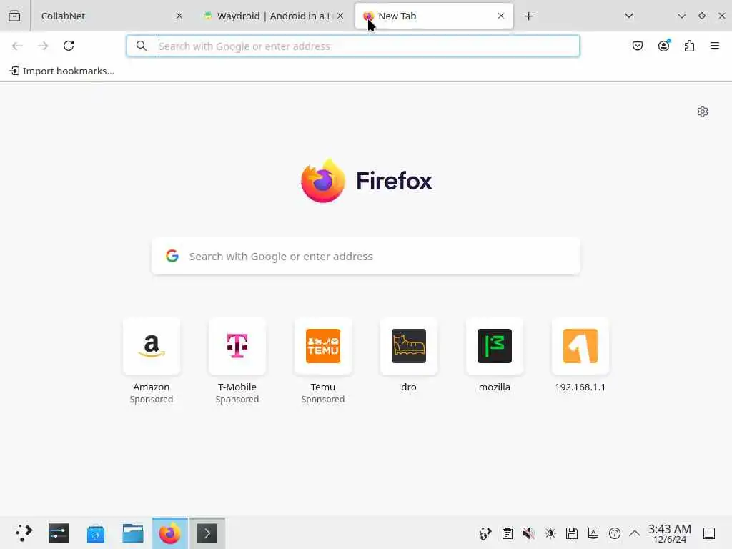This screenshot has height=549, width=732.
Task: Expand the list all tabs dropdown
Action: pos(629,16)
